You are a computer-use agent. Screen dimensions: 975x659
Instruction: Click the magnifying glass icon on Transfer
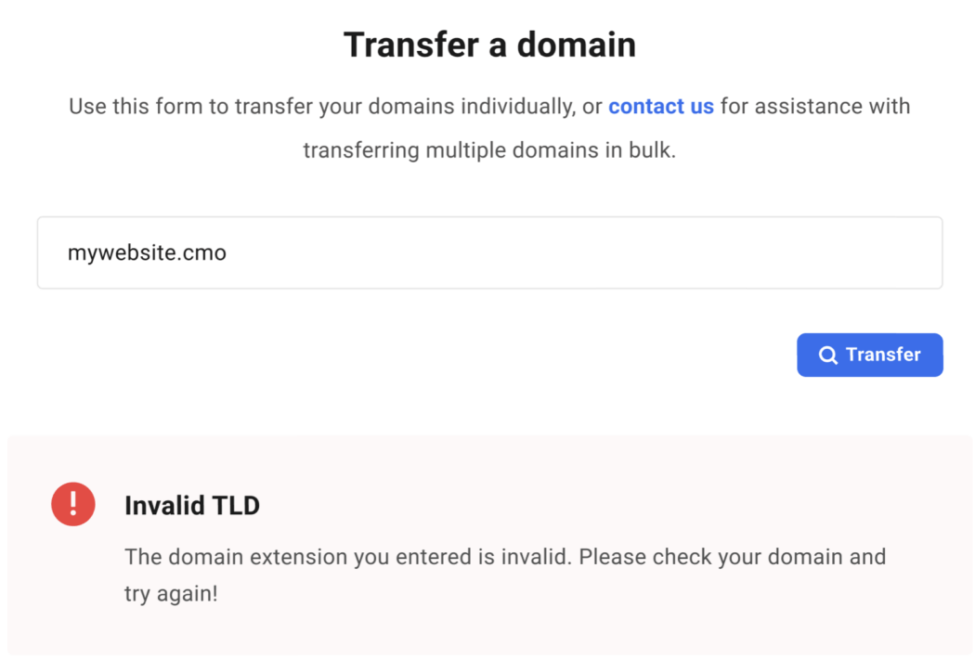(827, 355)
